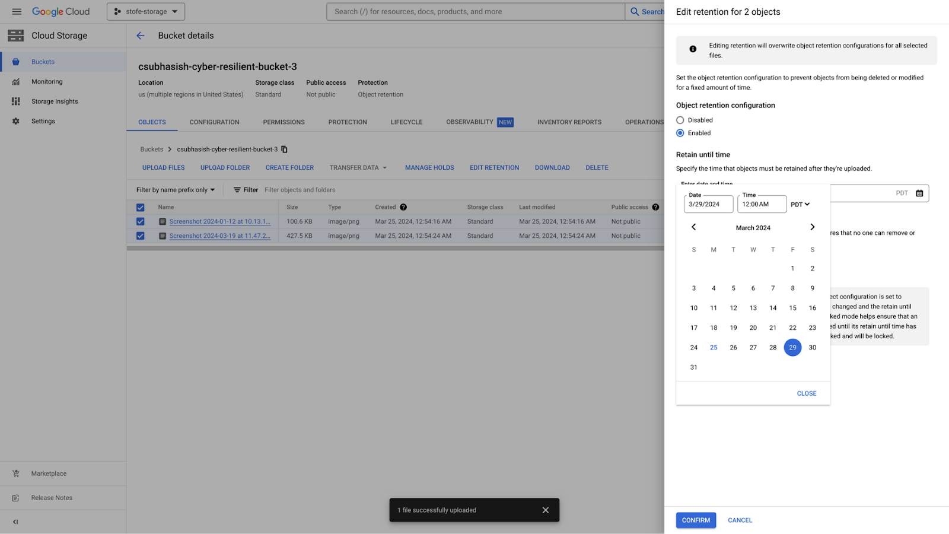Switch to the Lifecycle tab
Image resolution: width=949 pixels, height=534 pixels.
point(407,122)
